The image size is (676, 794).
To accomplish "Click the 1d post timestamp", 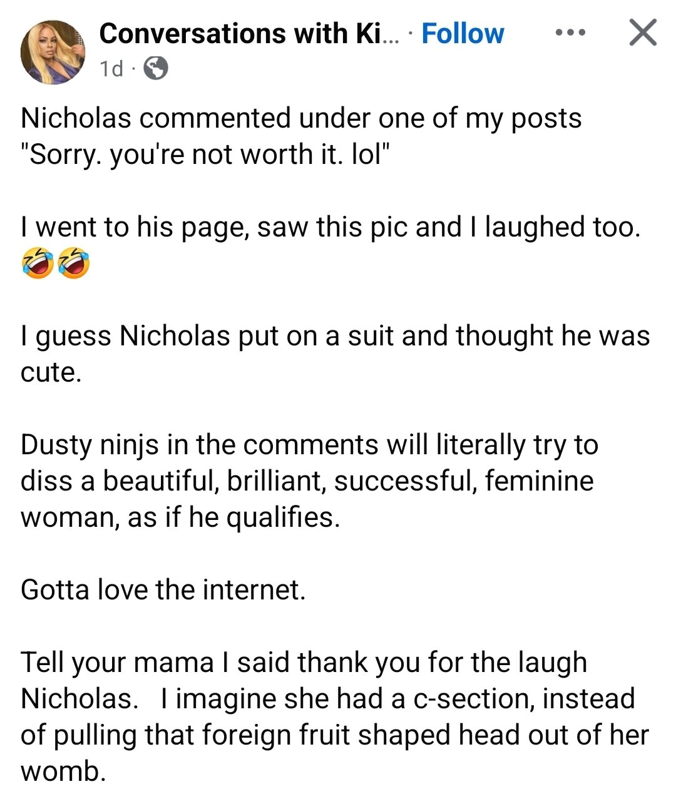I will pos(112,68).
